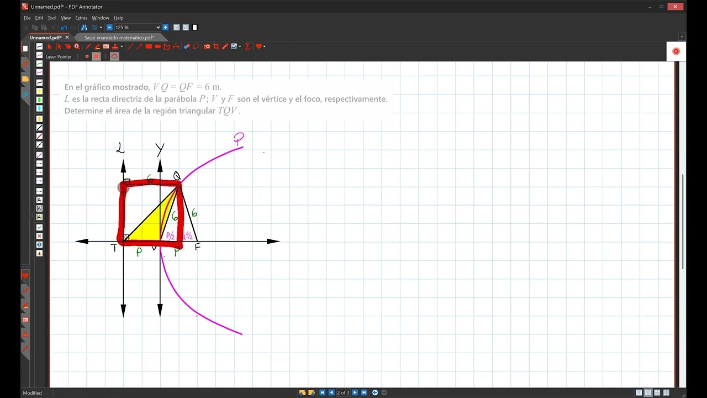This screenshot has width=707, height=398.
Task: Open the File menu
Action: tap(27, 18)
